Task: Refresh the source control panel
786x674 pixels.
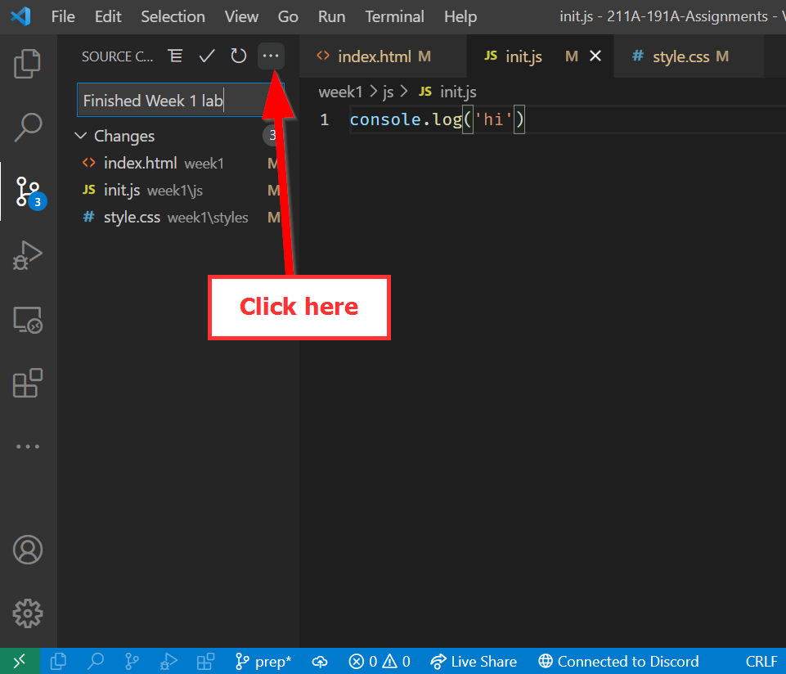Action: 238,56
